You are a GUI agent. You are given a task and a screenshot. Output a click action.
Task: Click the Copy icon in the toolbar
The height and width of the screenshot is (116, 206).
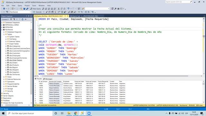(x=61, y=9)
